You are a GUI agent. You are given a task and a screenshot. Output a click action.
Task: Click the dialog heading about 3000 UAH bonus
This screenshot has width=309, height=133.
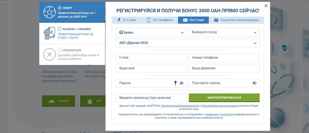(188, 11)
